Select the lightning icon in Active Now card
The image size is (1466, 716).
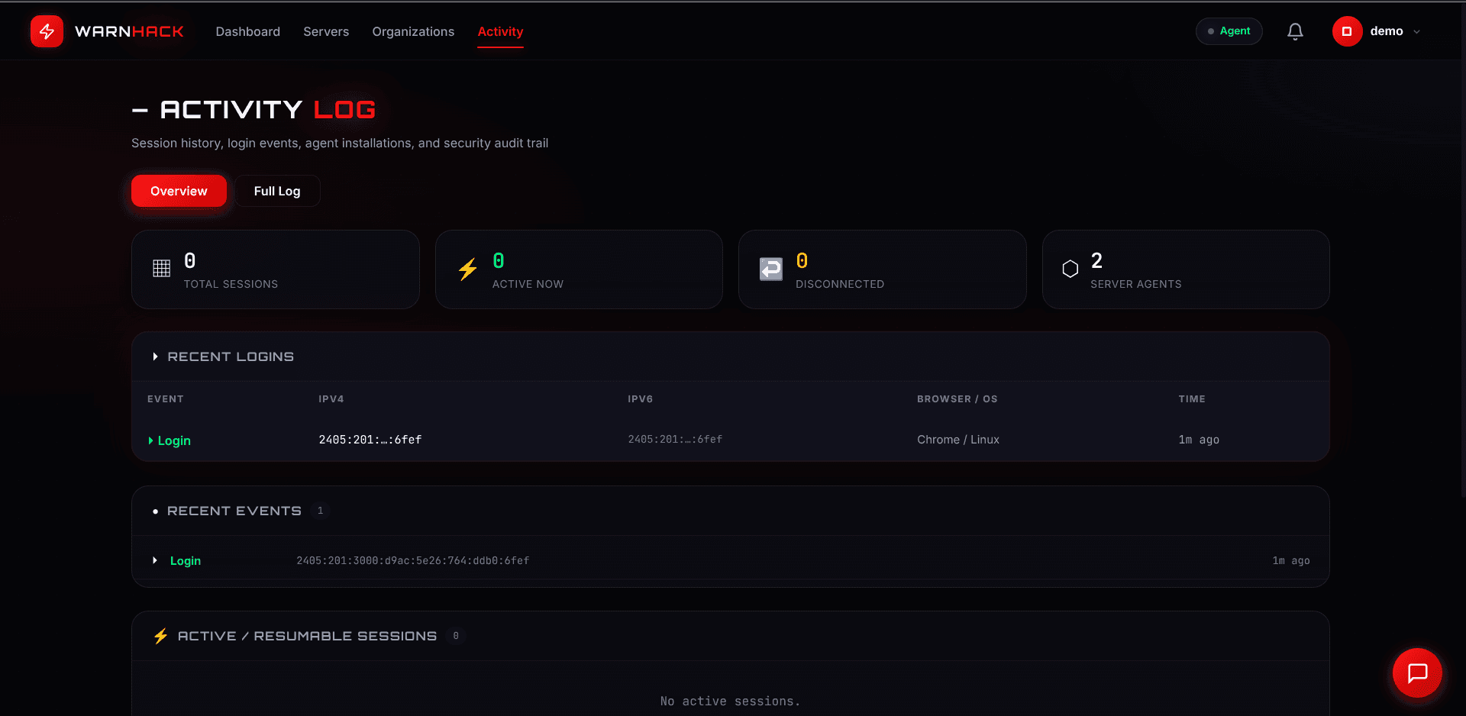(x=467, y=269)
